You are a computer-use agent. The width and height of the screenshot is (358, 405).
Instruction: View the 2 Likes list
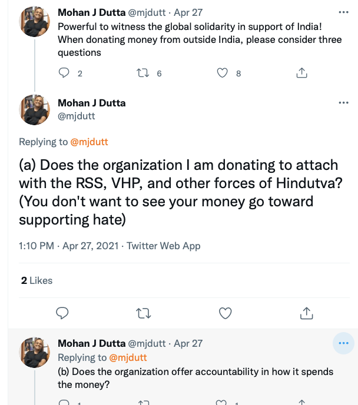[37, 280]
